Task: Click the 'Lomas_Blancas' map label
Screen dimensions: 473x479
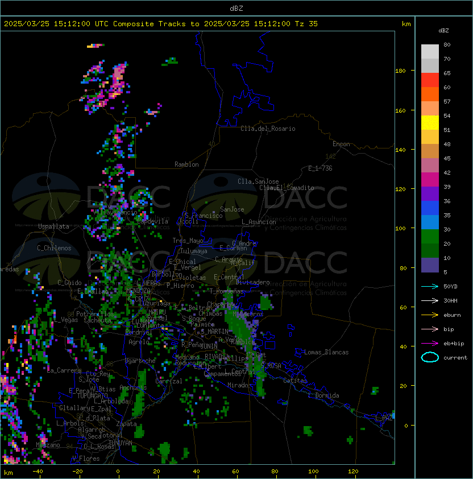Action: [326, 352]
